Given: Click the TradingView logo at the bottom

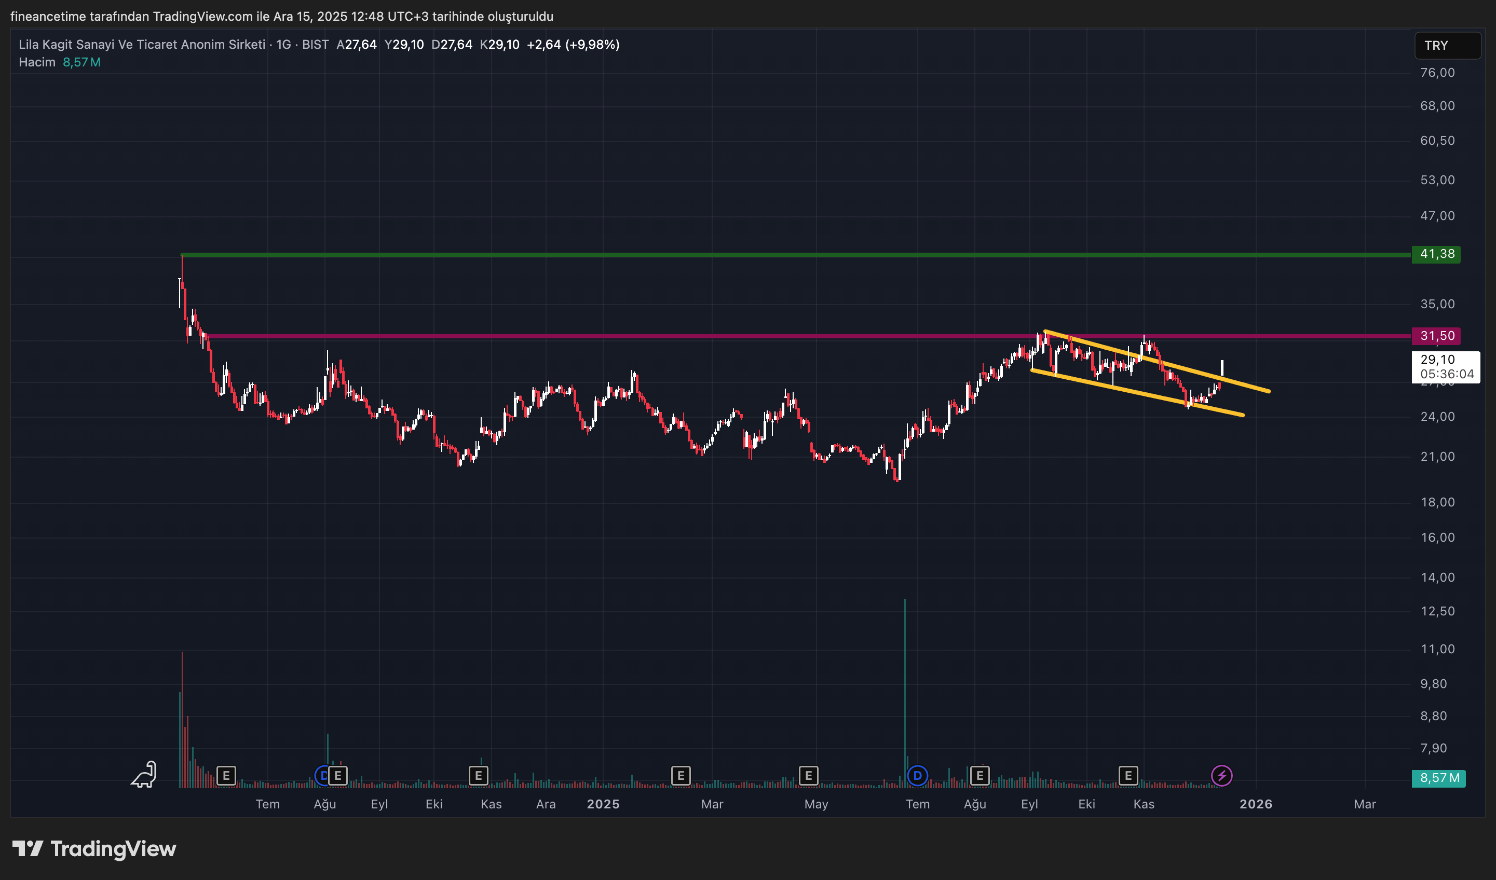Looking at the screenshot, I should 94,848.
